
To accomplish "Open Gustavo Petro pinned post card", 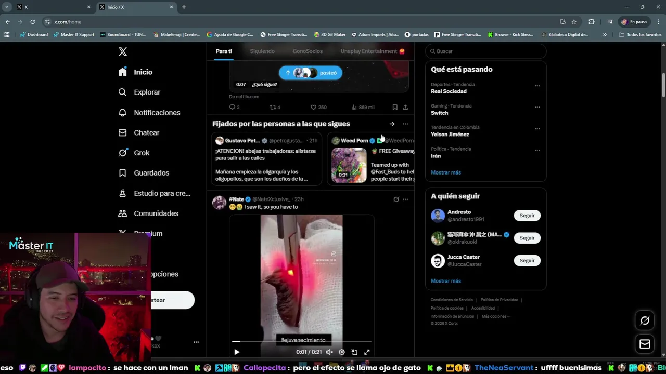I will tap(266, 159).
